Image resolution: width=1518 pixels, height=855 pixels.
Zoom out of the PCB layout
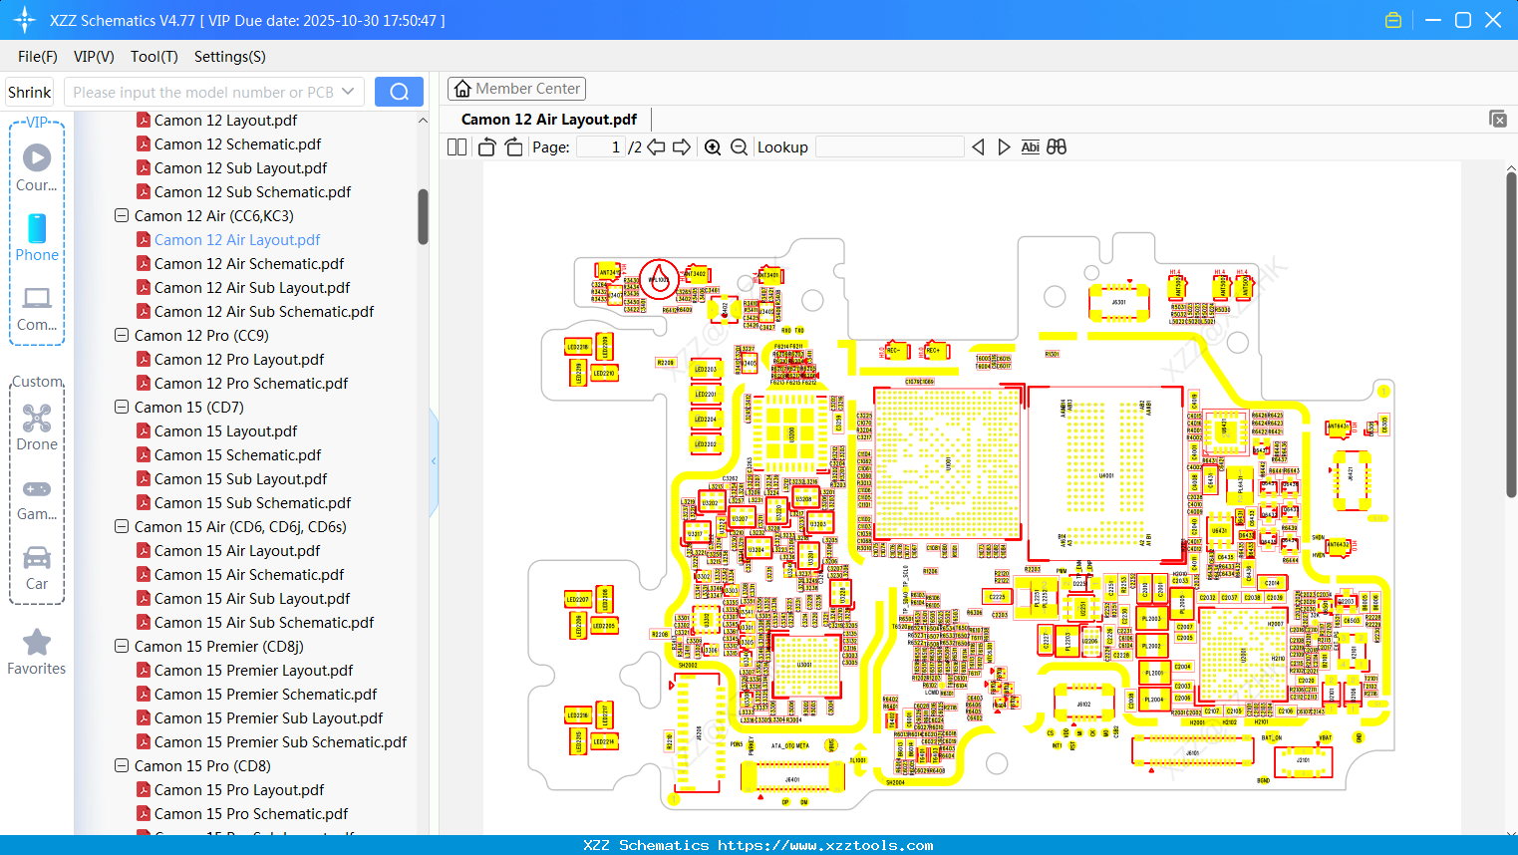pyautogui.click(x=740, y=147)
